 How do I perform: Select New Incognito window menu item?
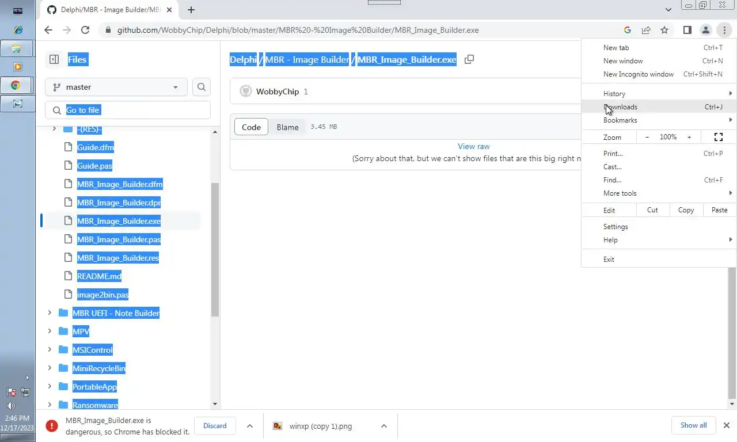[x=659, y=74]
